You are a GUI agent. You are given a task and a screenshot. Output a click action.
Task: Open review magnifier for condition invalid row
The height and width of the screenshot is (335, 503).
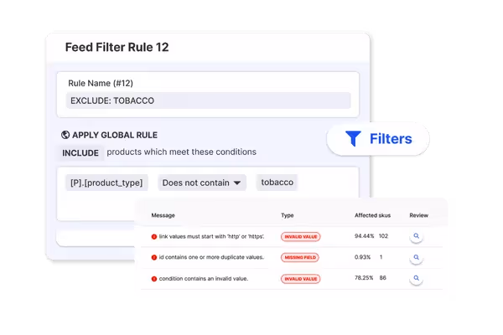coord(416,278)
